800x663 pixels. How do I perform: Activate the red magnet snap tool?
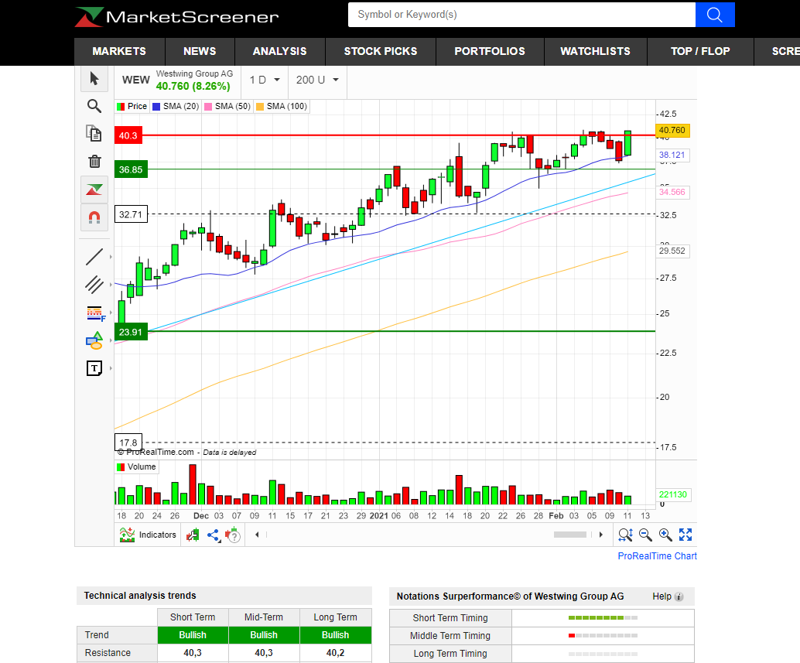[x=94, y=217]
